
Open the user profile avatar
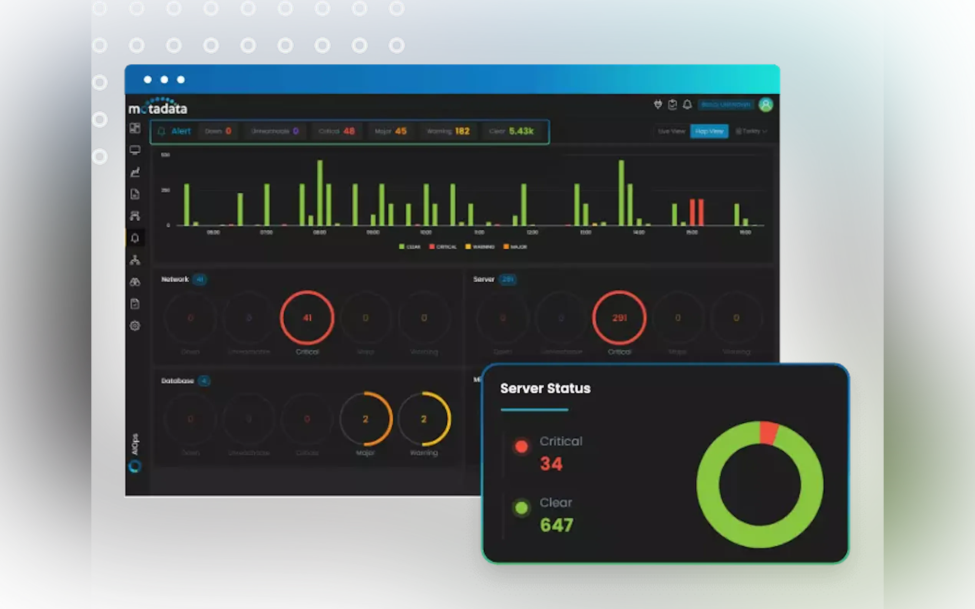click(x=765, y=105)
